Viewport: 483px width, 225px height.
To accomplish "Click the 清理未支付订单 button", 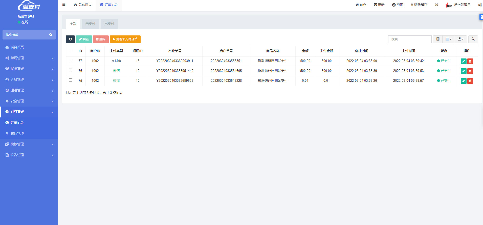I will (x=125, y=39).
